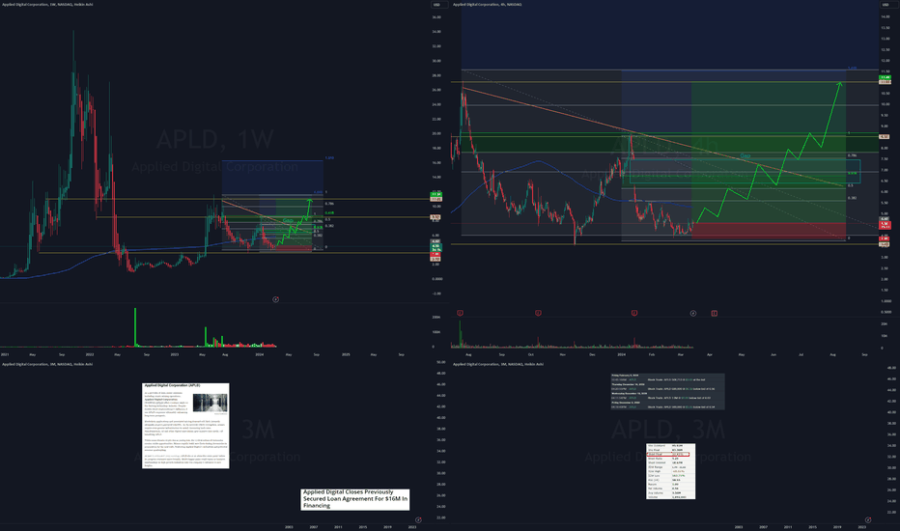Click the green price label on weekly price axis
The image size is (900, 531).
[436, 195]
